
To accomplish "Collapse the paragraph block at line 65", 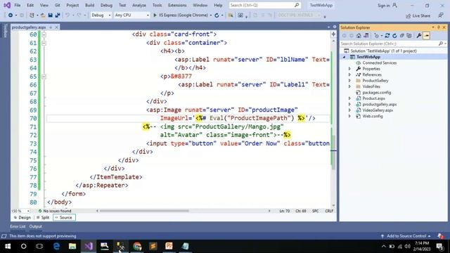I will point(44,77).
